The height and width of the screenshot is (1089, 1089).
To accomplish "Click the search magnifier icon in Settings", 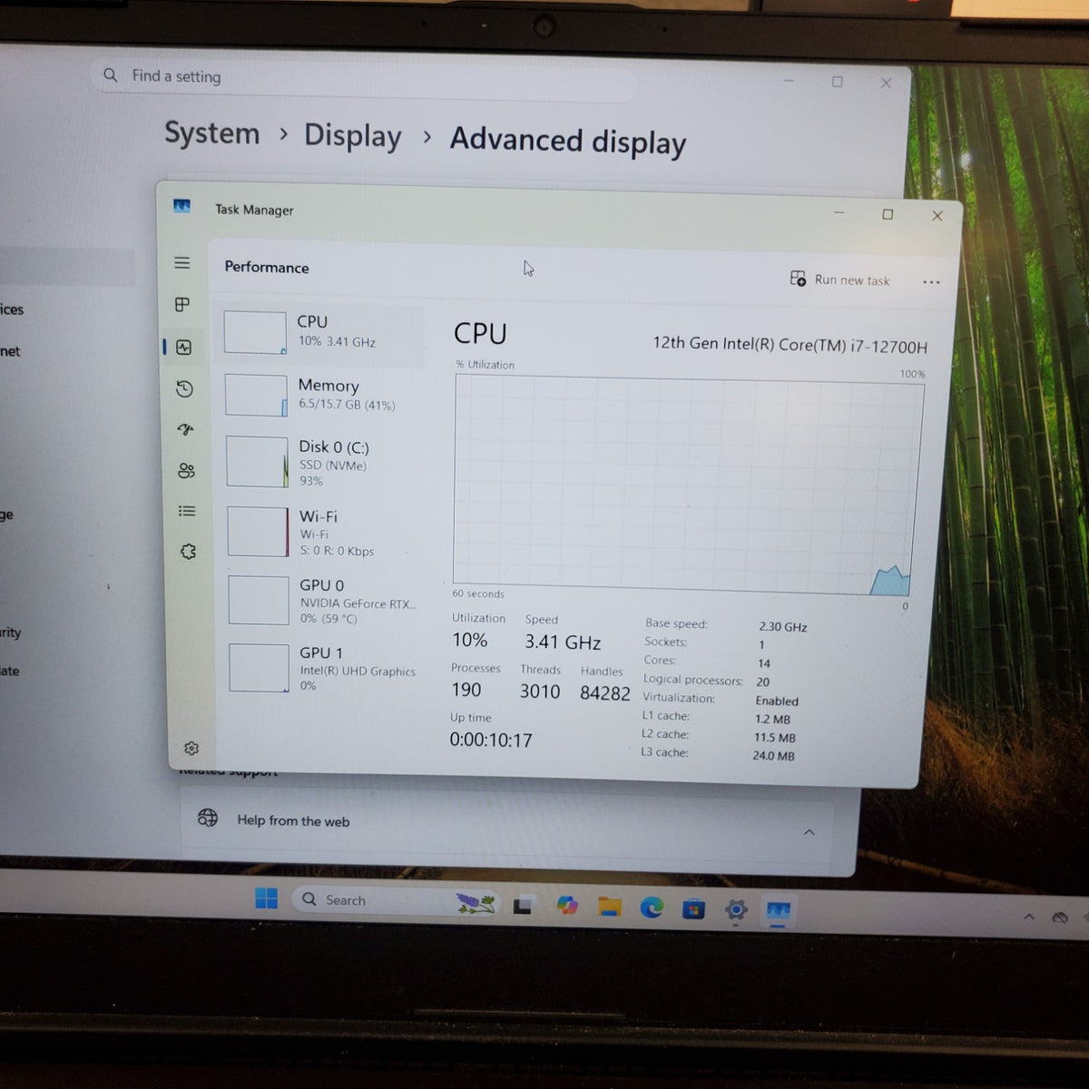I will click(111, 75).
